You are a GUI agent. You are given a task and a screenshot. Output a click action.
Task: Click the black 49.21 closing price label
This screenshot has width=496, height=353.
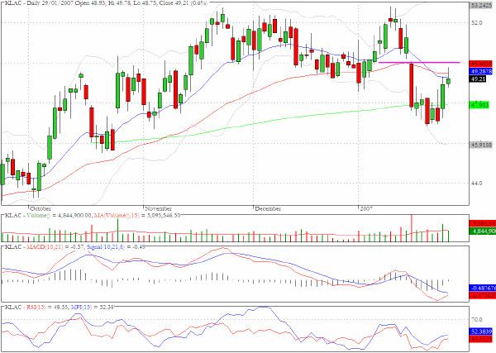point(478,79)
